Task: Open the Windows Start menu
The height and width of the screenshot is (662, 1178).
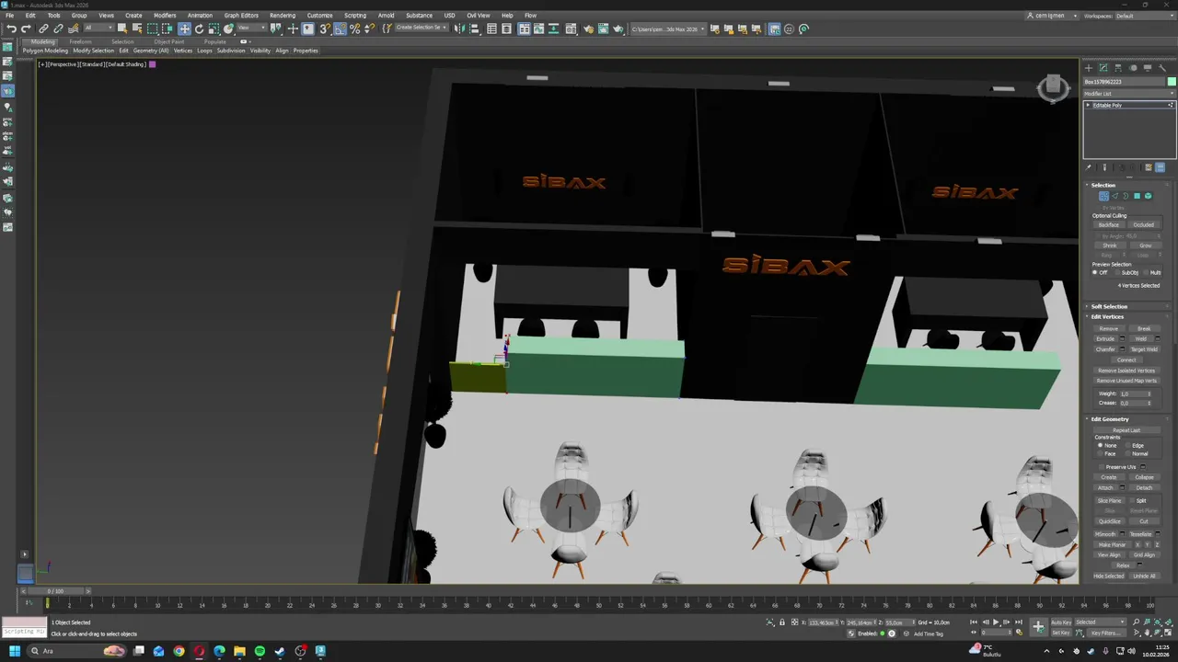Action: (14, 651)
